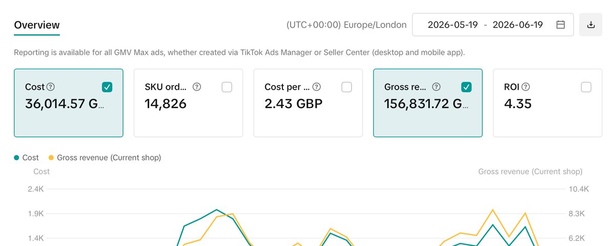Click the left axis title Cost
615x246 pixels.
pyautogui.click(x=42, y=172)
